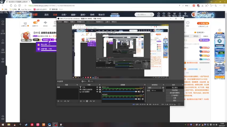Toggle the orange 直播开关 switch on Douyu page
The height and width of the screenshot is (127, 227).
tap(35, 23)
